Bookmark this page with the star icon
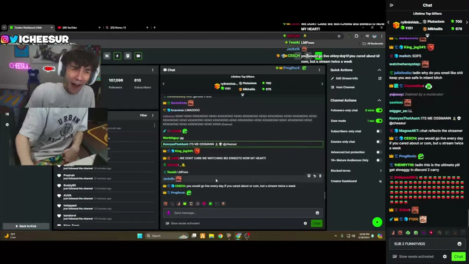Viewport: 469px width, 264px height. tap(339, 36)
